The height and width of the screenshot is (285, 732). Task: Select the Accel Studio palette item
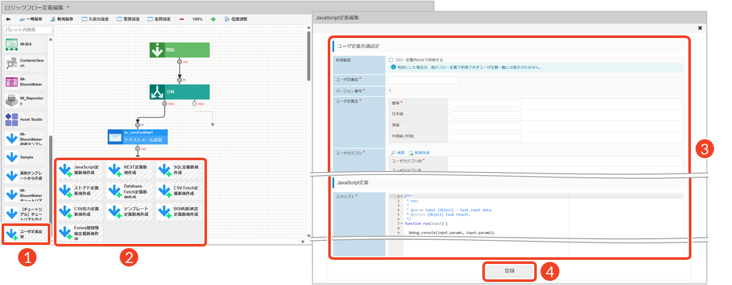[26, 120]
